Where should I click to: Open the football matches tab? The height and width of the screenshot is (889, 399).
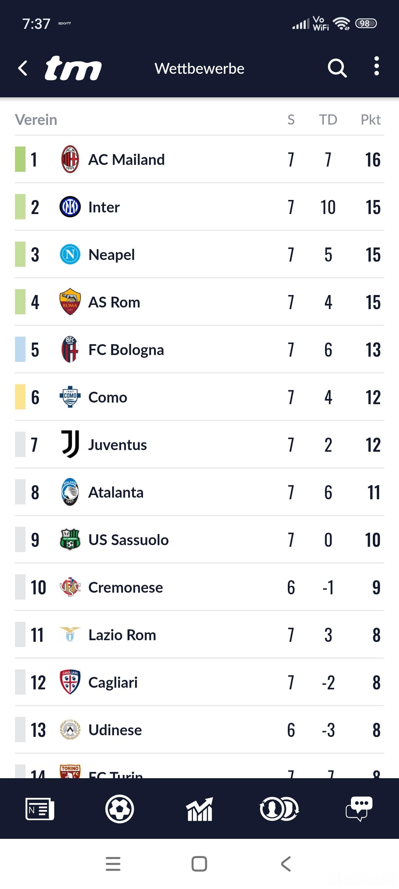point(119,809)
